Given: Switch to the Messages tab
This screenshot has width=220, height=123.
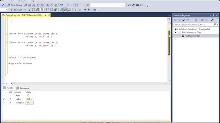Looking at the screenshot, I should point(22,88).
